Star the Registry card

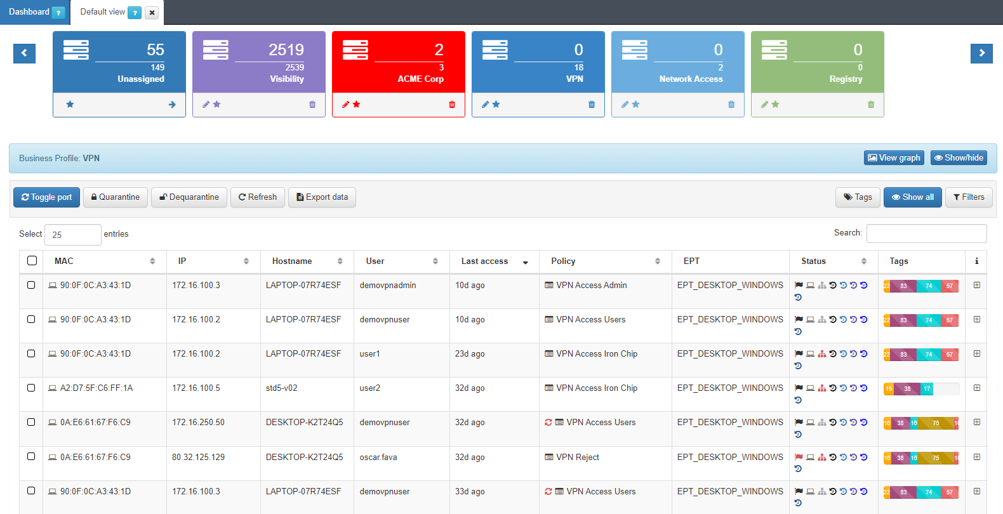775,104
